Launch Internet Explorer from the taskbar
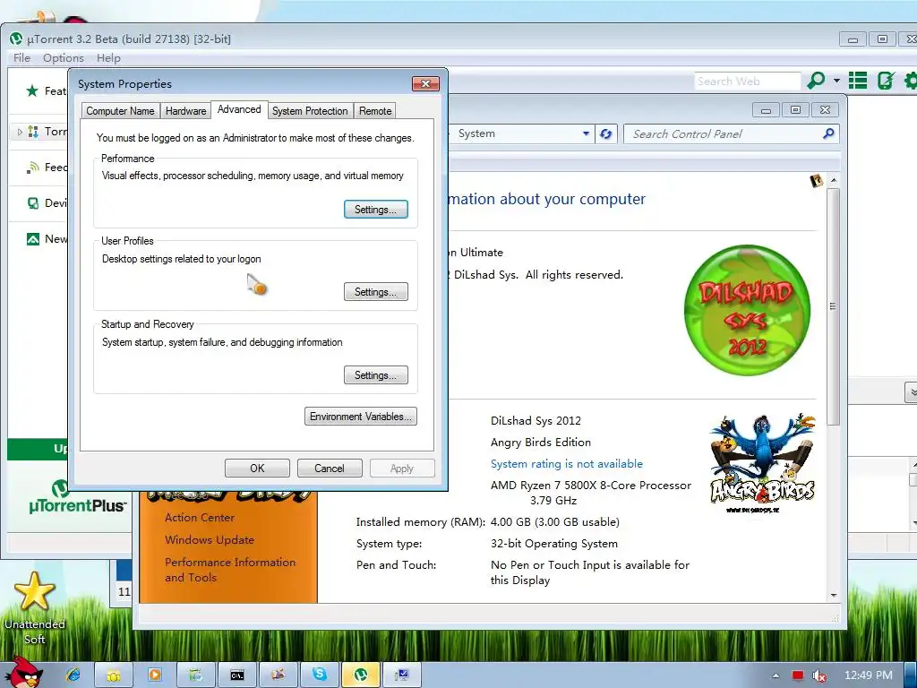 tap(73, 675)
